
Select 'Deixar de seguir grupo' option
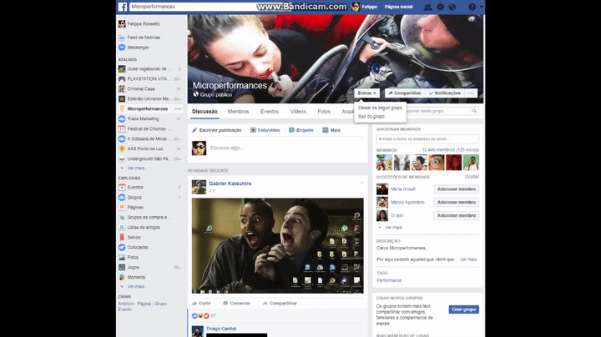(x=380, y=108)
